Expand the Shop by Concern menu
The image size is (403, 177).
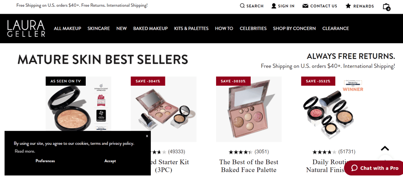point(294,28)
